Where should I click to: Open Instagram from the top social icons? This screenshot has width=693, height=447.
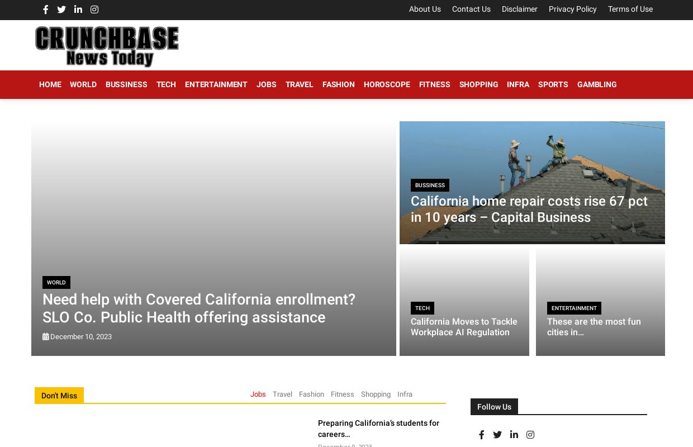click(94, 9)
